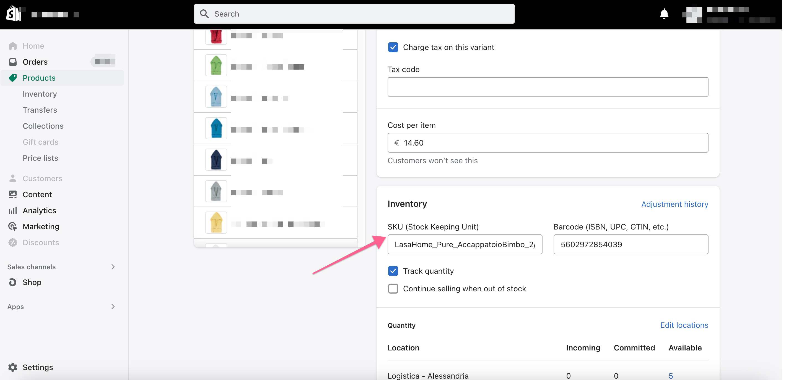786x380 pixels.
Task: Click the Shopify home logo icon
Action: pyautogui.click(x=13, y=14)
